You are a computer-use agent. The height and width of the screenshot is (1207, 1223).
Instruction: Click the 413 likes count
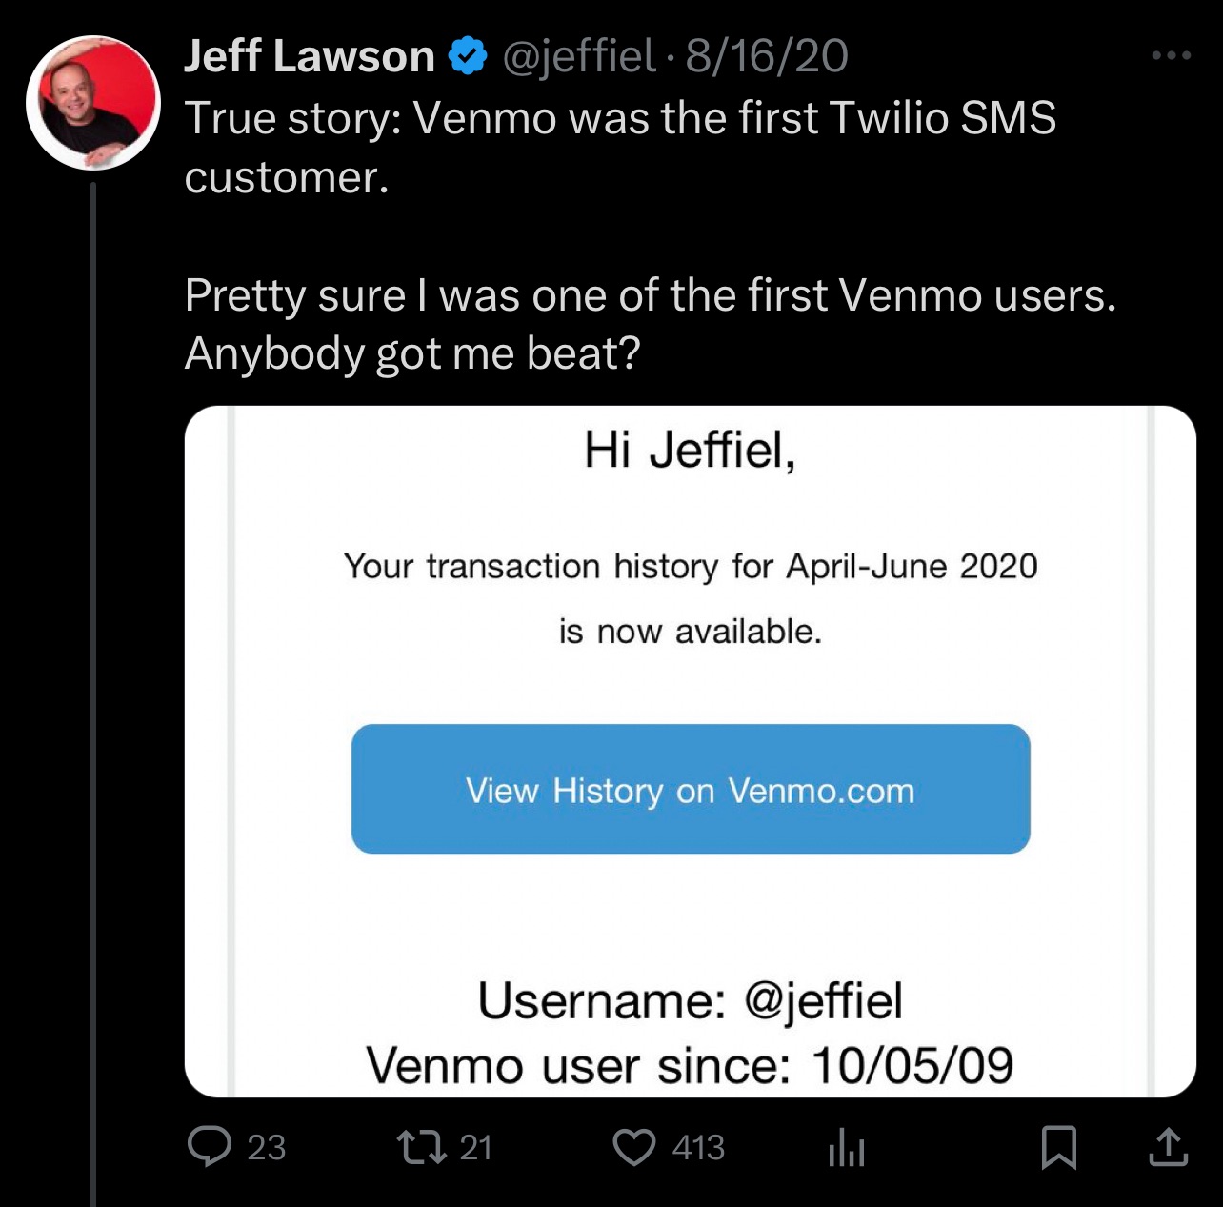click(x=698, y=1147)
